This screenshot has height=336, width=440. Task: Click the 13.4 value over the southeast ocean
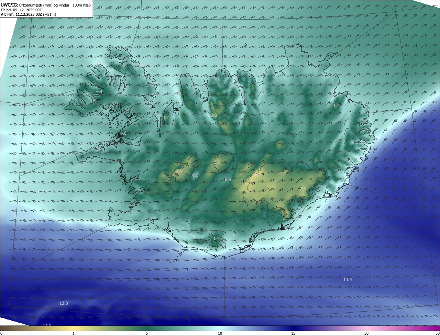348,280
